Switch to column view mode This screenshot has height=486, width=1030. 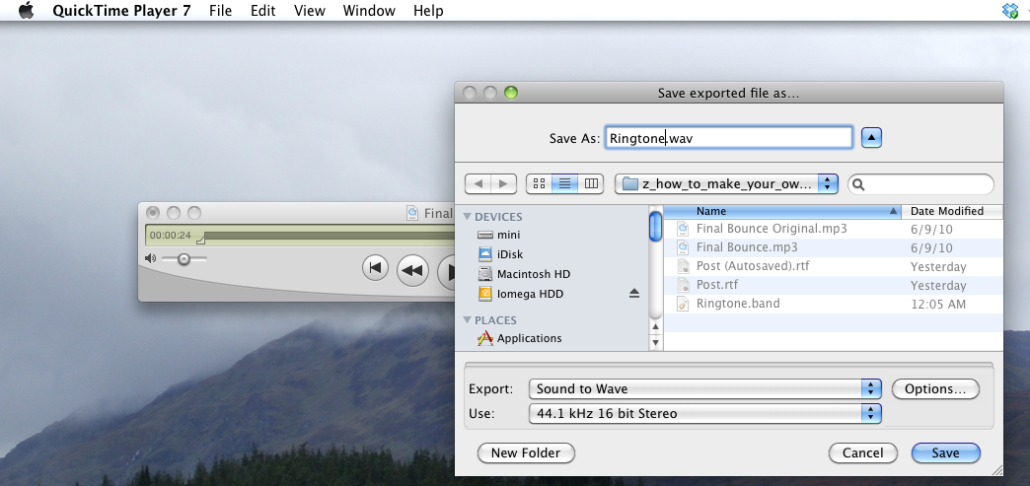point(591,183)
